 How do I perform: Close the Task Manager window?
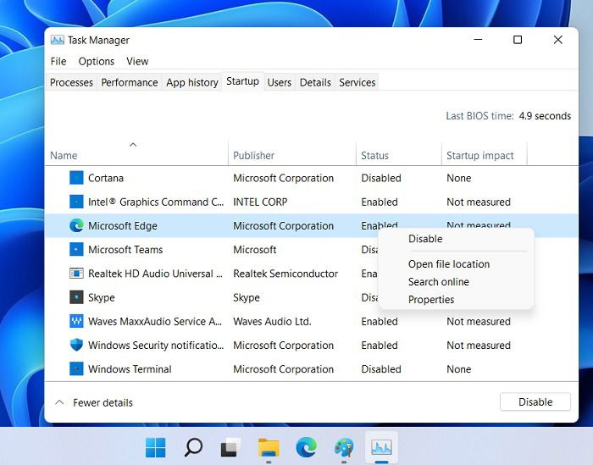click(557, 39)
